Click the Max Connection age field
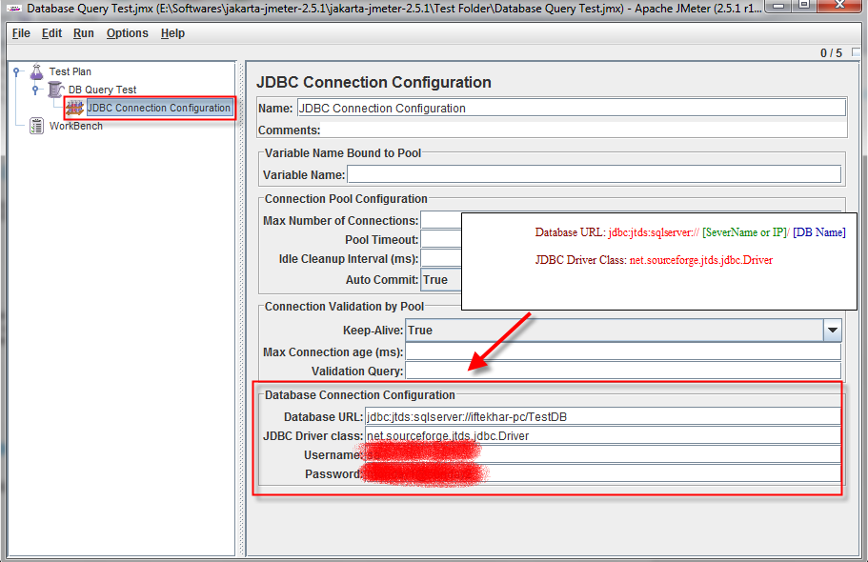Viewport: 868px width, 562px height. pos(623,352)
